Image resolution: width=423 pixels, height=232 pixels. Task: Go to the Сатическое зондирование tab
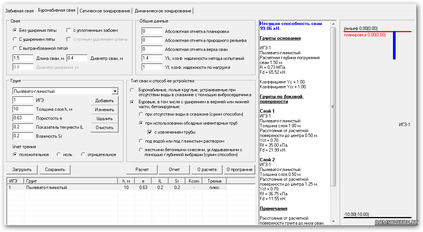click(105, 11)
